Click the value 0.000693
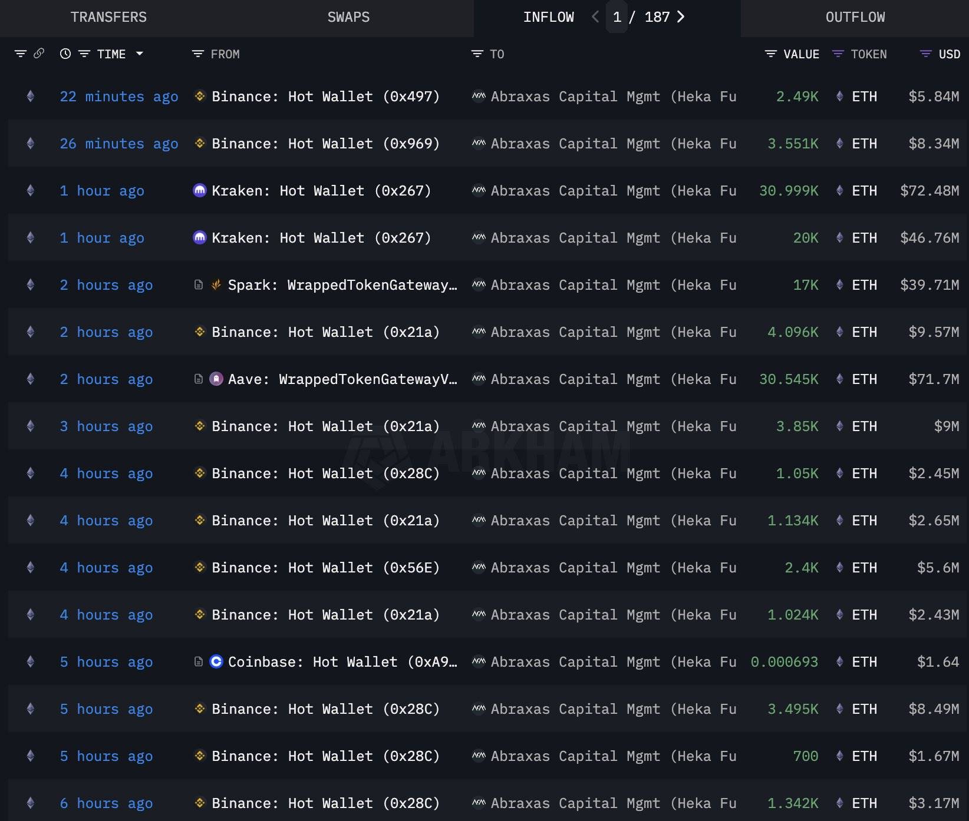Viewport: 969px width, 821px height. (784, 662)
